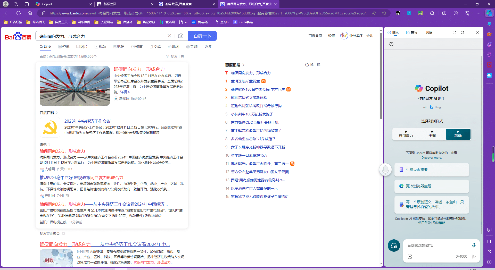Screen dimensions: 495x270
Task: Open Copilot chat history icon
Action: click(x=391, y=44)
